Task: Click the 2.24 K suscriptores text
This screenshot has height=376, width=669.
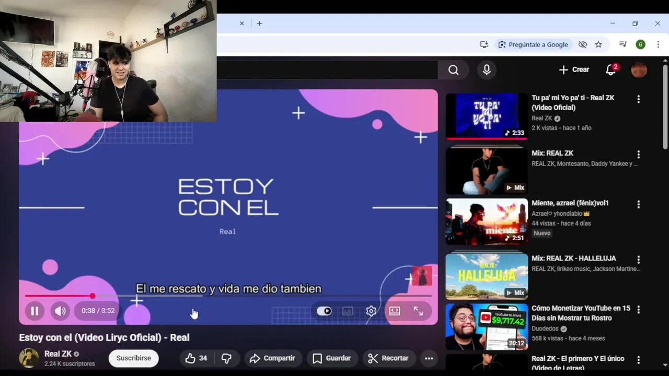Action: (x=70, y=363)
